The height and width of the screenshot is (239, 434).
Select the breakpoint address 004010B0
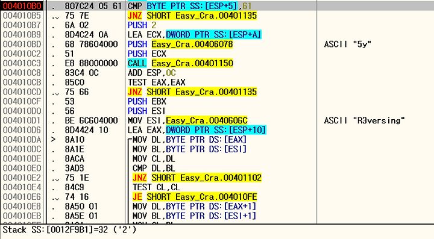click(x=22, y=6)
